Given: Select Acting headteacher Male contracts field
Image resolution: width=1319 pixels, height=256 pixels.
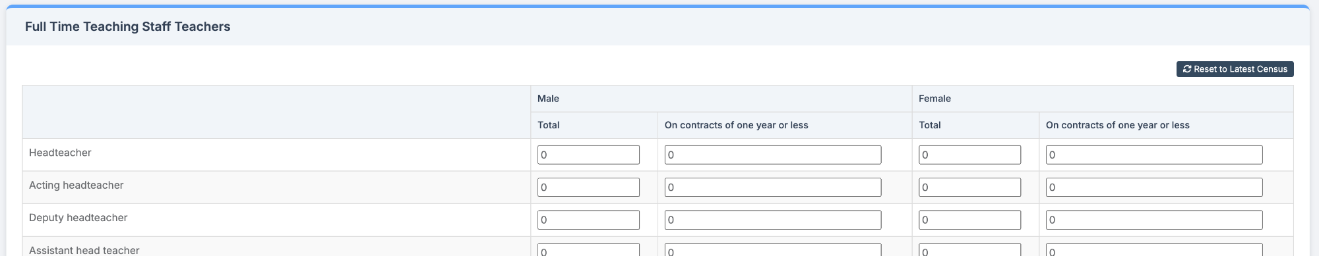Looking at the screenshot, I should click(773, 187).
